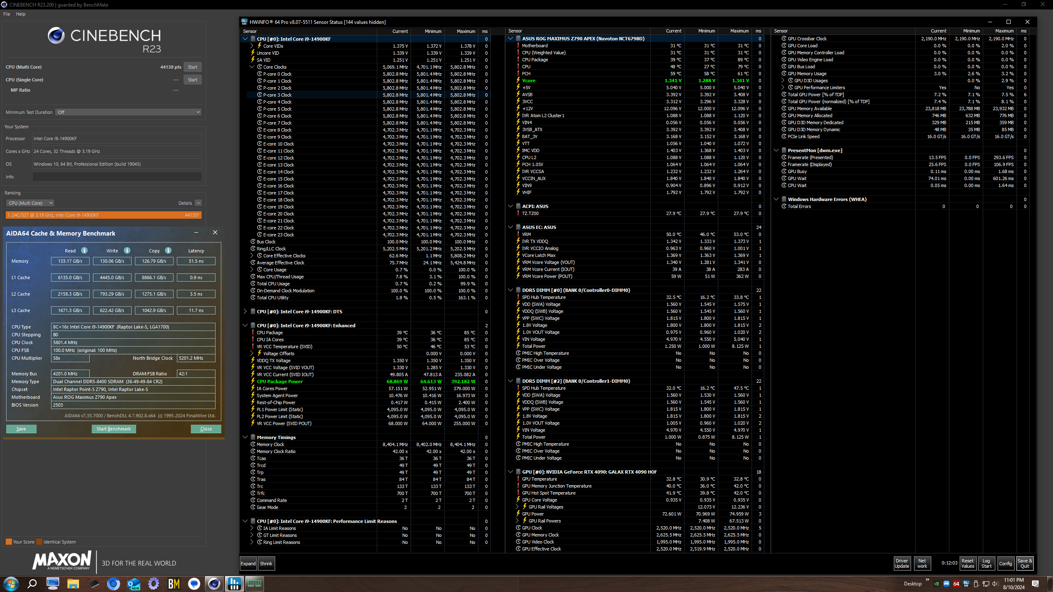The width and height of the screenshot is (1053, 592).
Task: Click the chip icon beside PresentMon [dwm.exe]
Action: coord(784,150)
